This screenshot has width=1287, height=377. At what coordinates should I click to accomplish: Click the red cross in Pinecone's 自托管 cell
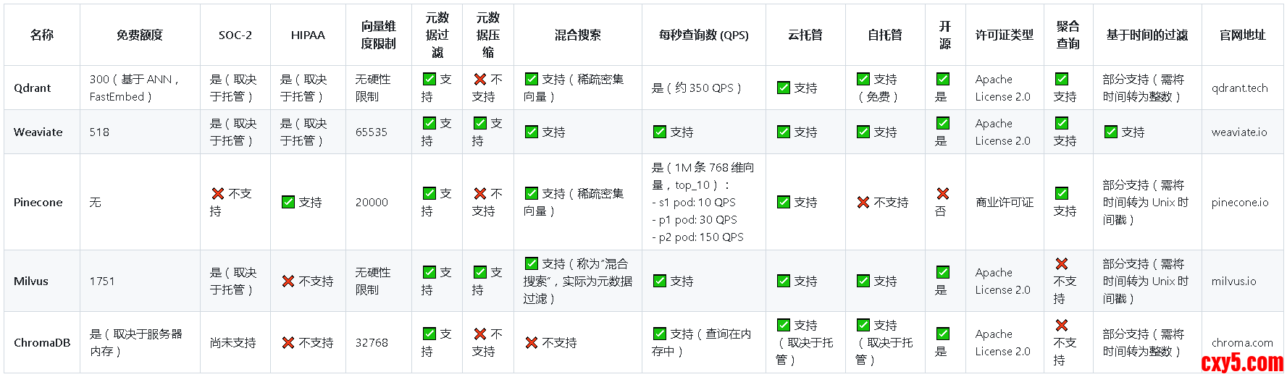click(863, 203)
